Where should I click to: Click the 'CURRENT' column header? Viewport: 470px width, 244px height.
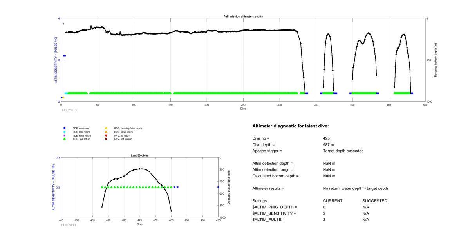pos(333,201)
